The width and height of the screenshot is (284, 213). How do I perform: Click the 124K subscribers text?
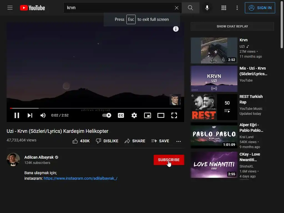[37, 163]
